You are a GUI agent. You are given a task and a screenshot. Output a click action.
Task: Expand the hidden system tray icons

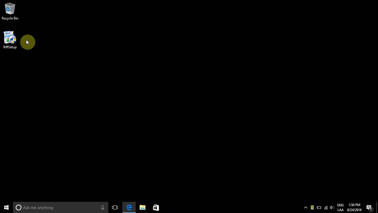306,208
